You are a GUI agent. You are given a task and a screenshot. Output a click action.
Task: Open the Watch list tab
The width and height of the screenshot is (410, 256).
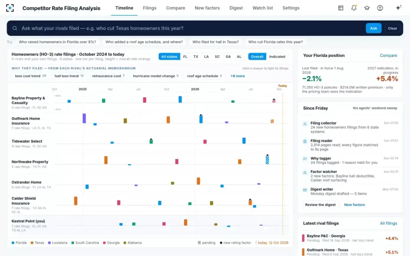(x=263, y=8)
